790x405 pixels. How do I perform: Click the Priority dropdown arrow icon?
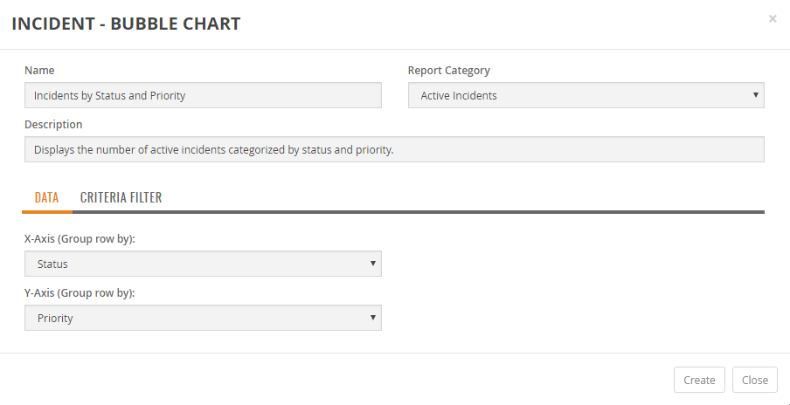373,318
